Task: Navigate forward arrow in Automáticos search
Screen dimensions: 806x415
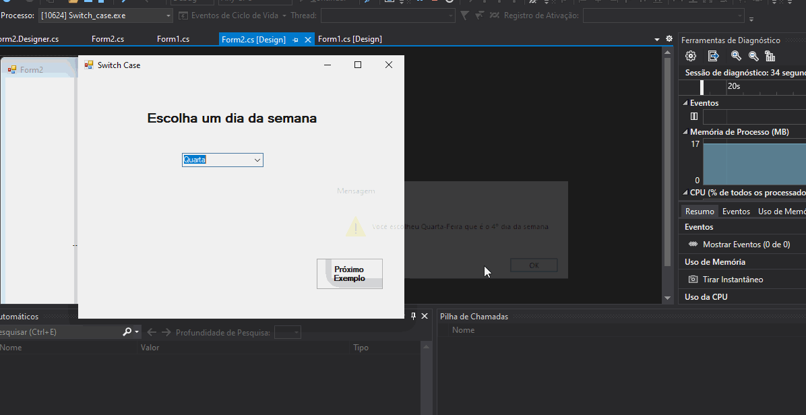Action: click(166, 332)
